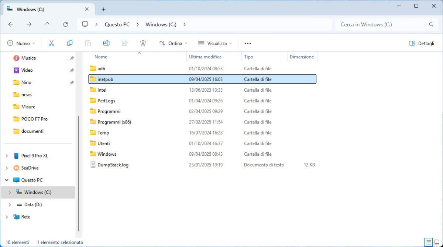Click the Refresh icon in the navigation bar
The image size is (443, 247).
point(65,24)
